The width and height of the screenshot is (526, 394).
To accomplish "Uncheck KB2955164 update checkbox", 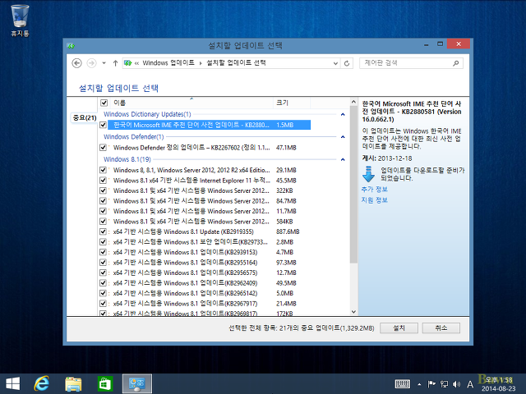I will click(x=103, y=263).
